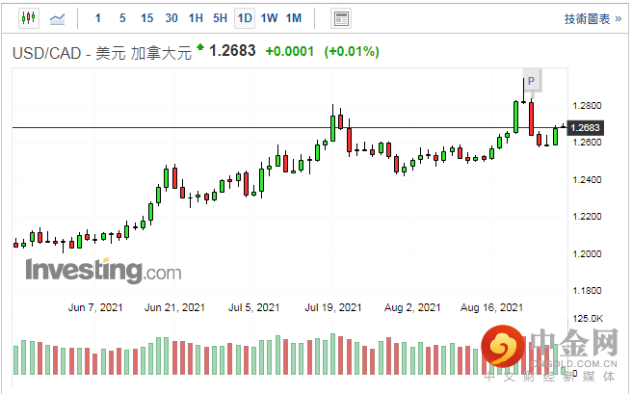Select the 1M interval
The width and height of the screenshot is (632, 394).
294,18
